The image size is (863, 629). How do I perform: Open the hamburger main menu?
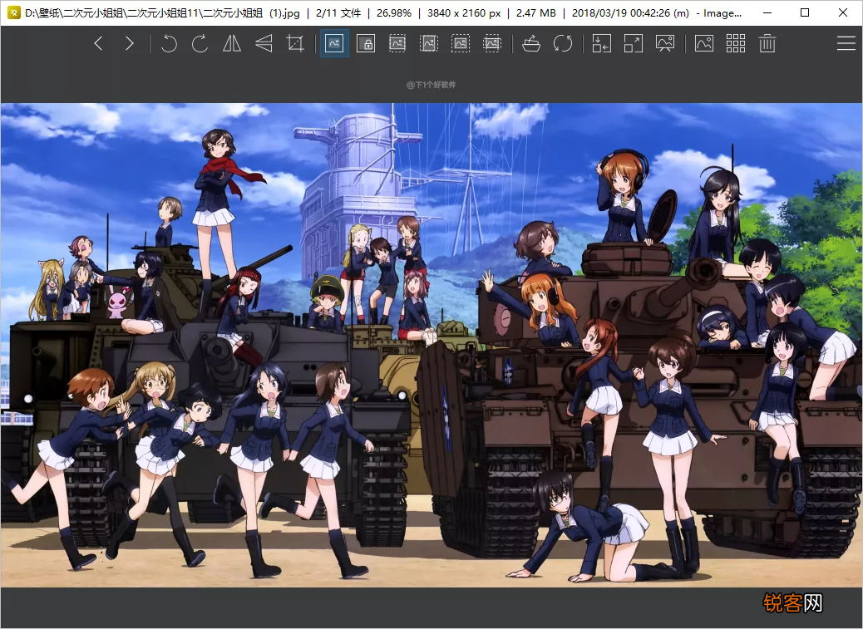click(x=846, y=43)
